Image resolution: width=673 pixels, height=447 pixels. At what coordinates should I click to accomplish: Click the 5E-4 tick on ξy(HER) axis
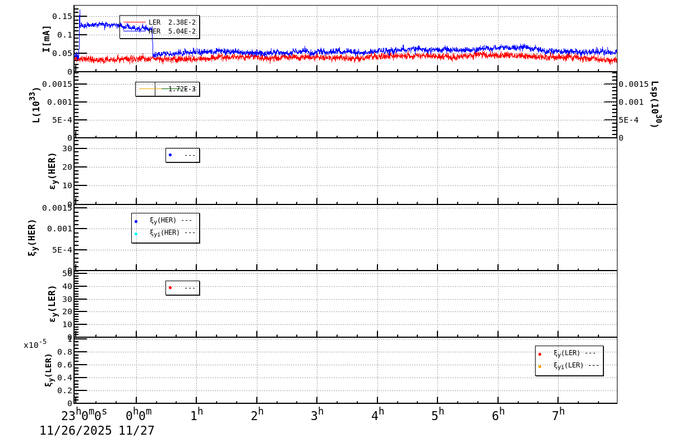(62, 250)
